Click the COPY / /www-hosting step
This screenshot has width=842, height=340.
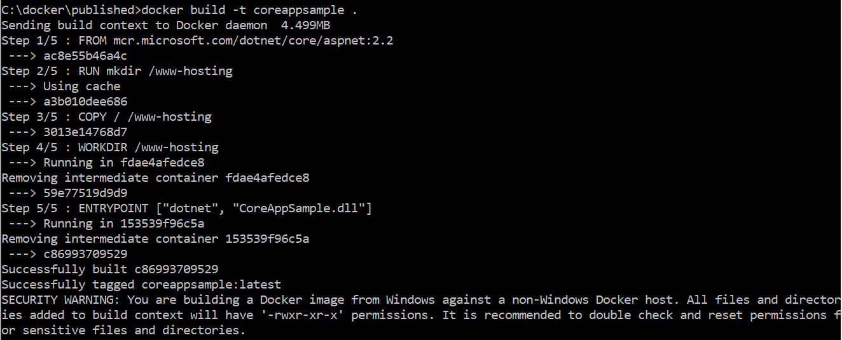106,117
